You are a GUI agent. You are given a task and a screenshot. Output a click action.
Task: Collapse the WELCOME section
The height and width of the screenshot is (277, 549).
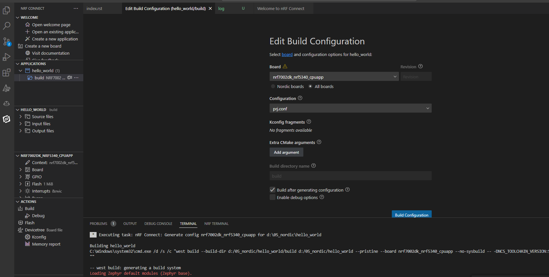coord(18,17)
